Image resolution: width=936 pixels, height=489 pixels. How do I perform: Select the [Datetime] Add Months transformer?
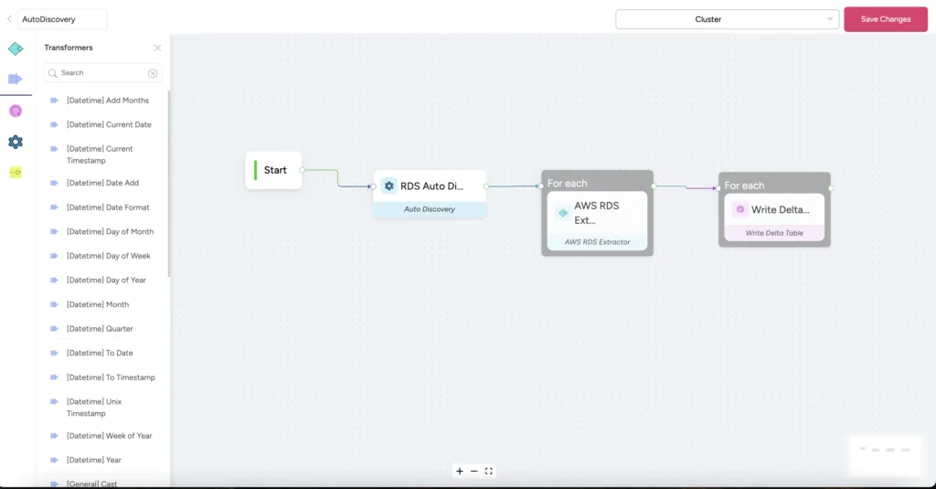click(107, 101)
